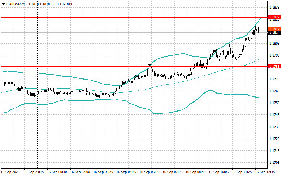Click the 16 Sep 12:45 time label
282x176 pixels.
point(265,172)
